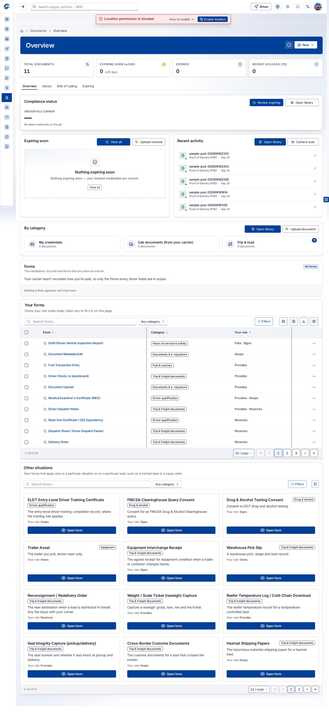329x716 pixels.
Task: Tick checkbox for Delivery Order row
Action: click(x=26, y=442)
